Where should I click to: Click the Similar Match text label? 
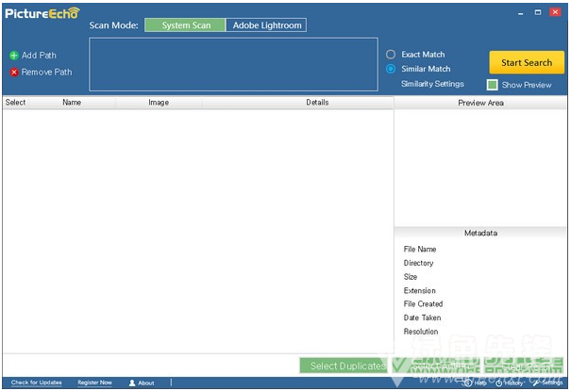[x=426, y=69]
